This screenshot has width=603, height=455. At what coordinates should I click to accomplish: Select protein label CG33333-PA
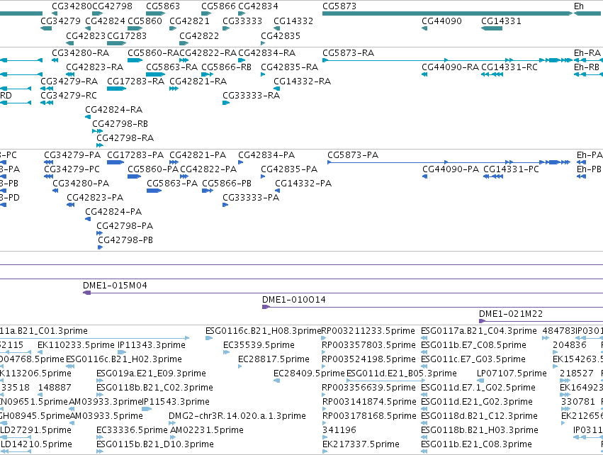[x=251, y=197]
